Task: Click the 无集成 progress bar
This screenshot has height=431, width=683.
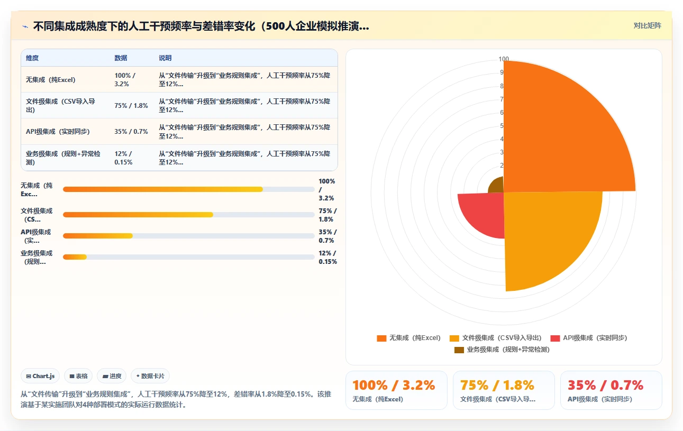Action: coord(188,189)
